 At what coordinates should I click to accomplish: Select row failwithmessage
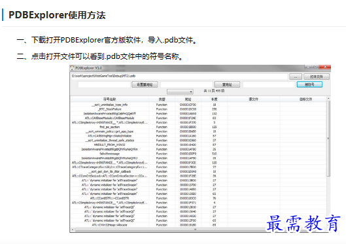click(x=198, y=154)
